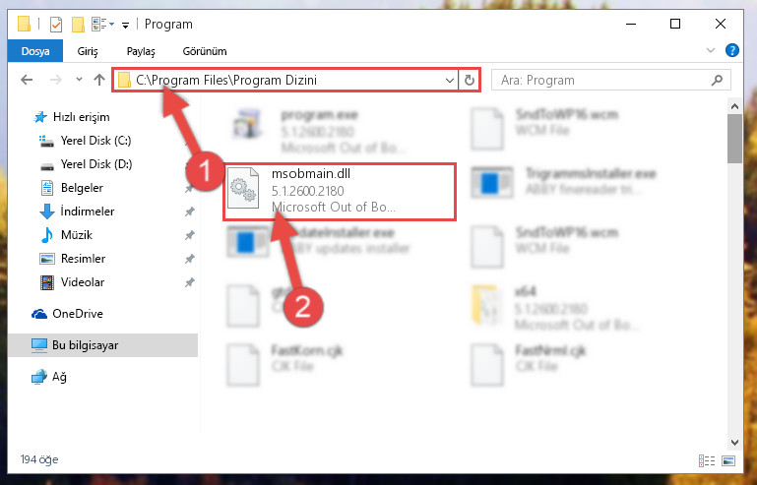
Task: Open the recent locations dropdown arrow
Action: click(79, 80)
